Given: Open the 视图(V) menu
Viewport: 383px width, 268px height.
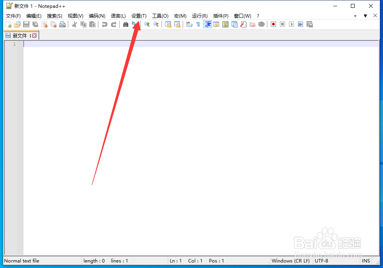Looking at the screenshot, I should [76, 16].
